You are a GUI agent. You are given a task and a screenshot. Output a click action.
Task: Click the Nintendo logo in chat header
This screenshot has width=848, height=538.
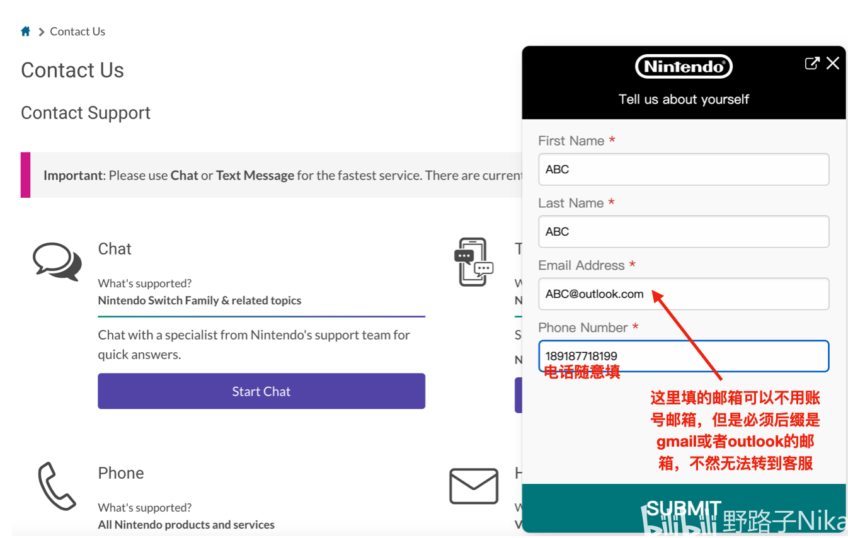point(684,66)
